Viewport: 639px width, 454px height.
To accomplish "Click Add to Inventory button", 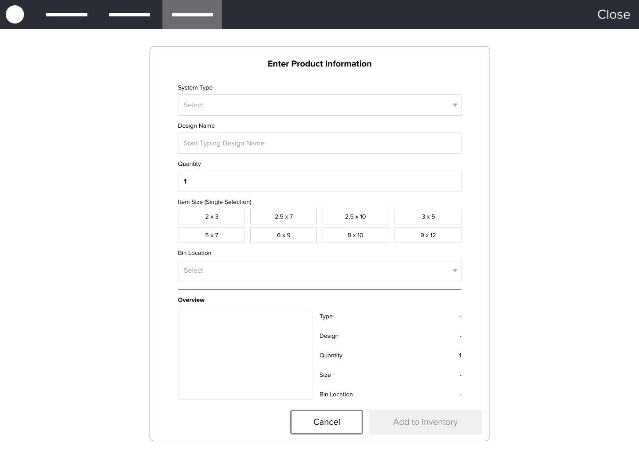I will click(x=426, y=422).
